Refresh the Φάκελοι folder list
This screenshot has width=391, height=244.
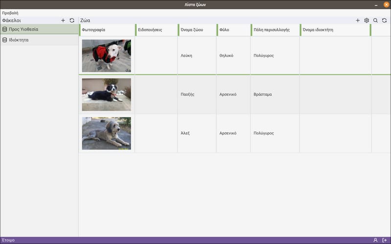[72, 20]
